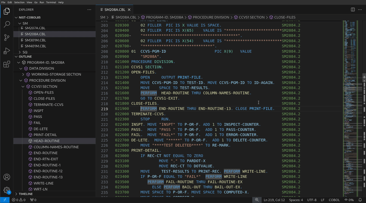Open the Selection menu
This screenshot has height=203, width=366.
[x=19, y=2]
